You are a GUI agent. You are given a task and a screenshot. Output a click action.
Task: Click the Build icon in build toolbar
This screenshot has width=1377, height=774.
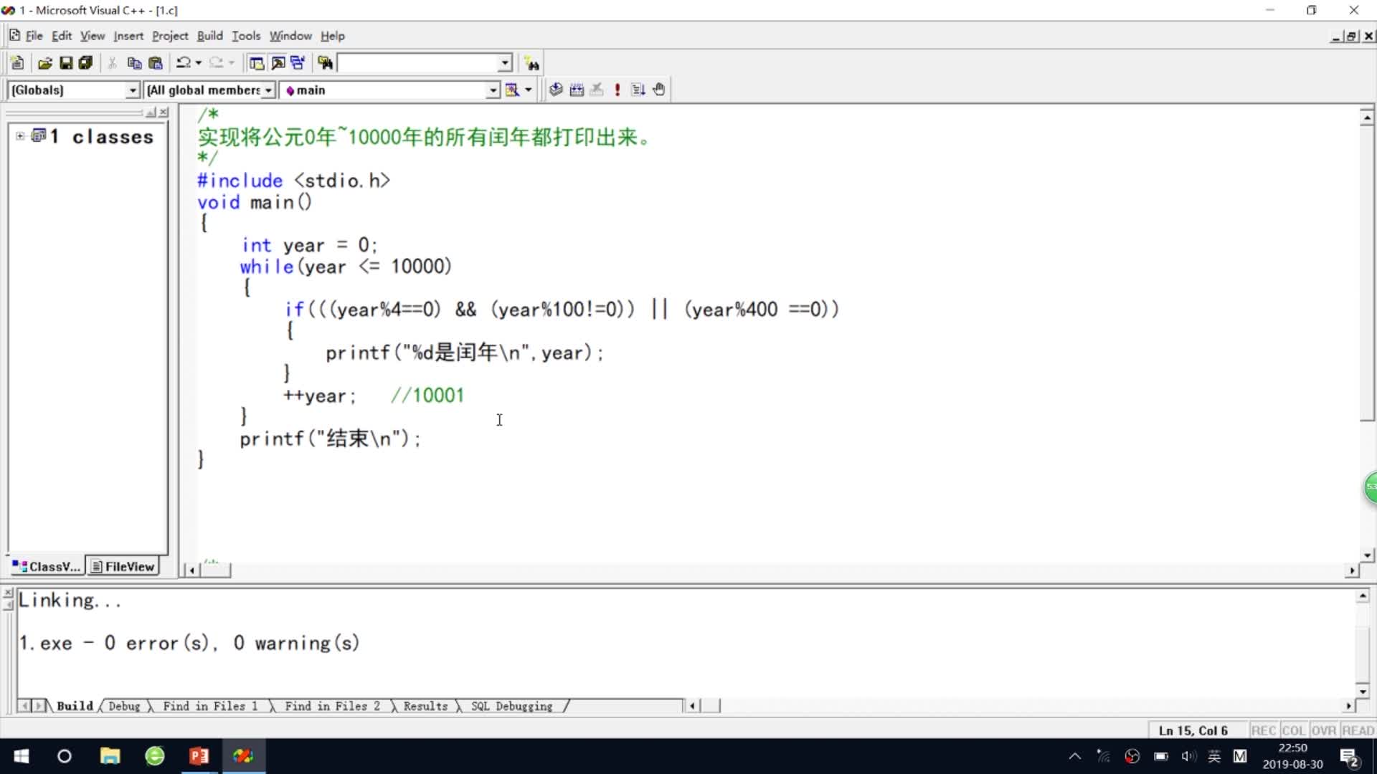click(x=577, y=90)
